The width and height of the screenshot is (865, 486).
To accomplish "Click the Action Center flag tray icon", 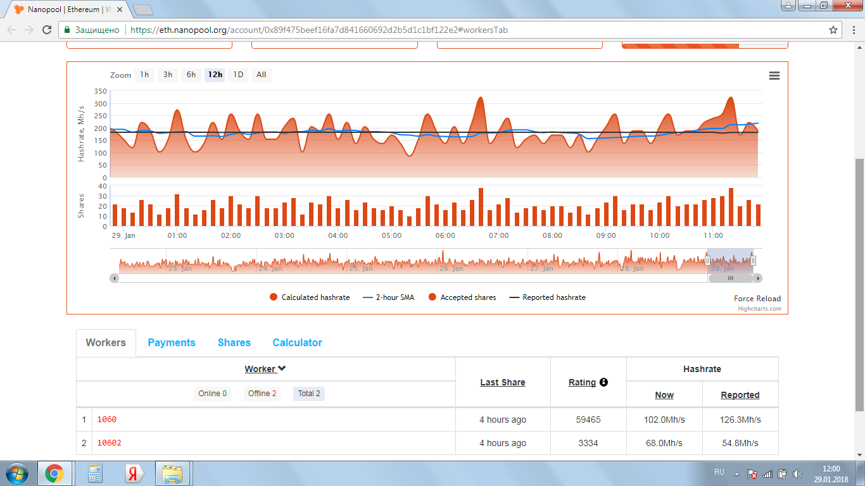I will (x=752, y=473).
